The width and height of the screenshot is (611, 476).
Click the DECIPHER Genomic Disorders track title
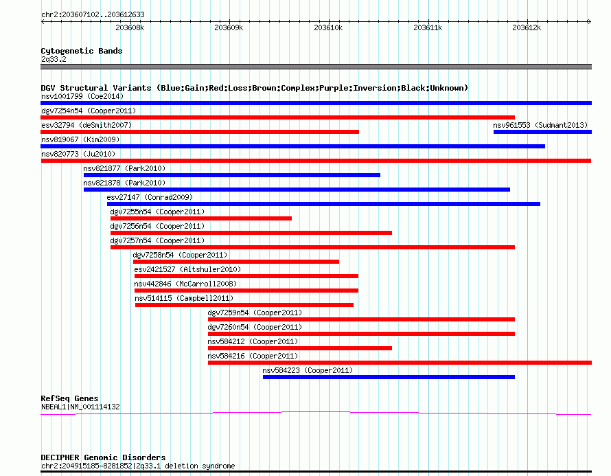click(x=103, y=457)
